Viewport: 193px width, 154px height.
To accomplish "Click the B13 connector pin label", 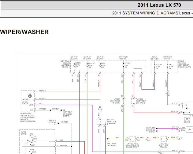I will (x=140, y=76).
